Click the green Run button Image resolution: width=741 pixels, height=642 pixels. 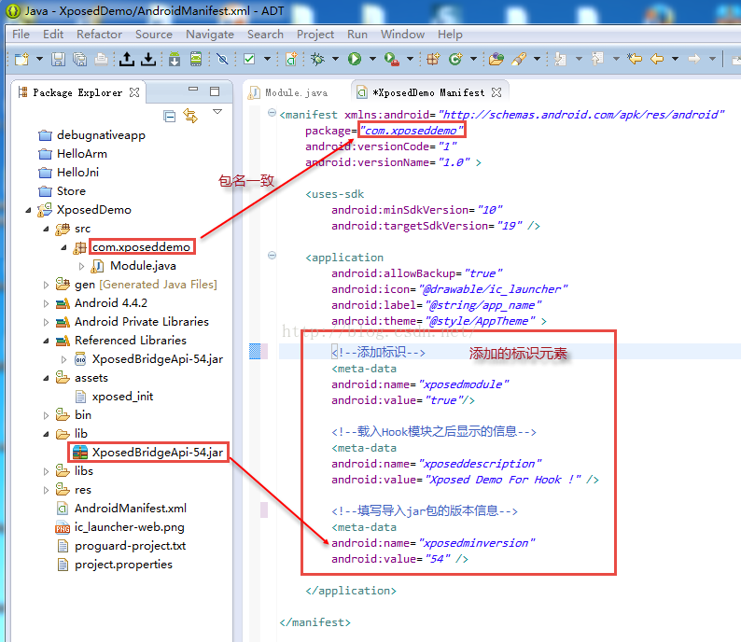tap(355, 59)
